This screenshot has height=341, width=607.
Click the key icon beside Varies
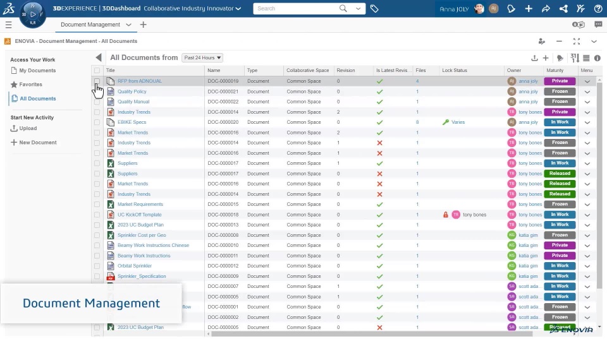click(x=446, y=122)
